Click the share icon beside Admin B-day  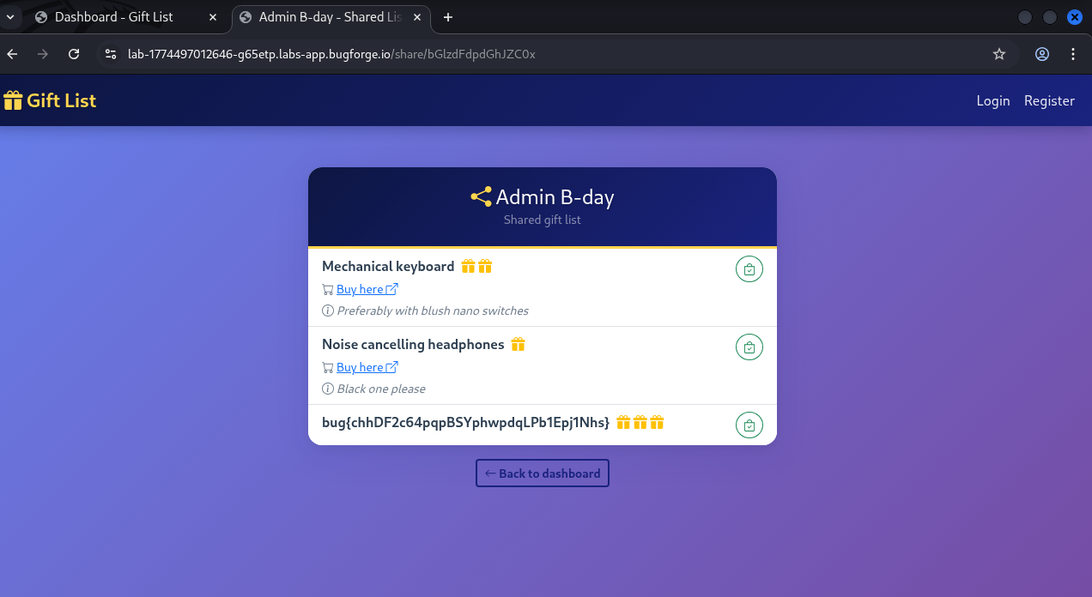click(x=481, y=197)
